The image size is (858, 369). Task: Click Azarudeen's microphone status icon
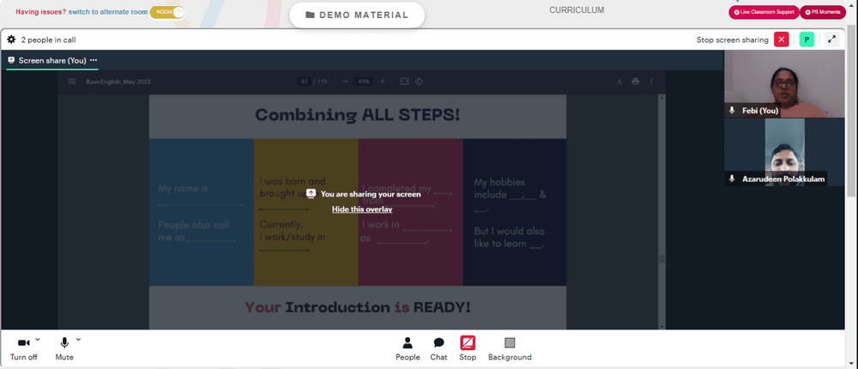pyautogui.click(x=732, y=179)
